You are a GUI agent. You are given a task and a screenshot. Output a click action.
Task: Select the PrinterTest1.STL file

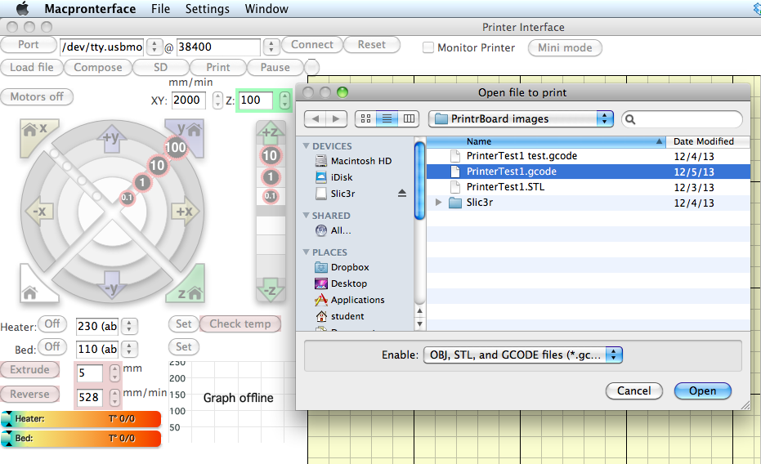tap(589, 187)
